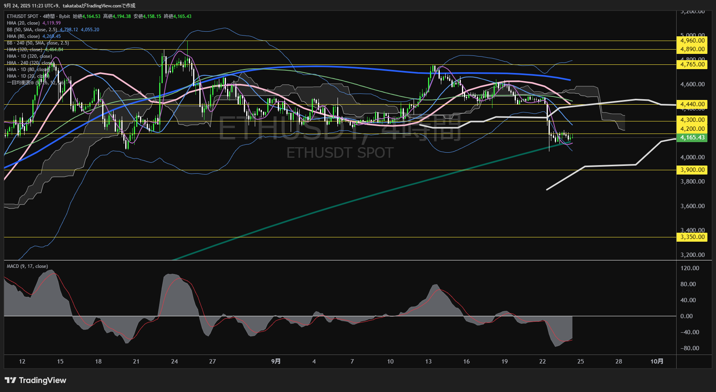Click the 安値 4,158.15 low value
Image resolution: width=716 pixels, height=392 pixels.
click(x=147, y=16)
